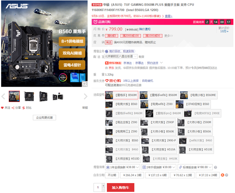
Task: Click the 3年以上质保 service link
Action: [x=131, y=81]
